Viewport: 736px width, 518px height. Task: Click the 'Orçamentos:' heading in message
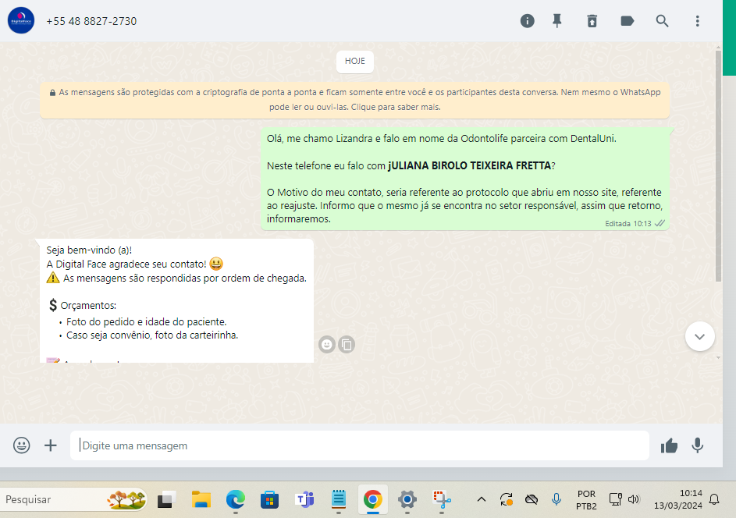click(88, 306)
